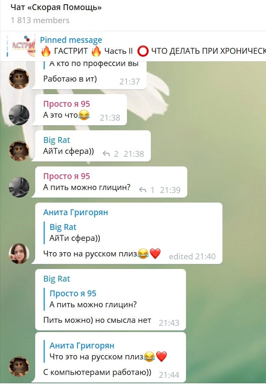Select the "С компьютерами работаю))" message bubble
This screenshot has height=385, width=266.
pyautogui.click(x=111, y=357)
